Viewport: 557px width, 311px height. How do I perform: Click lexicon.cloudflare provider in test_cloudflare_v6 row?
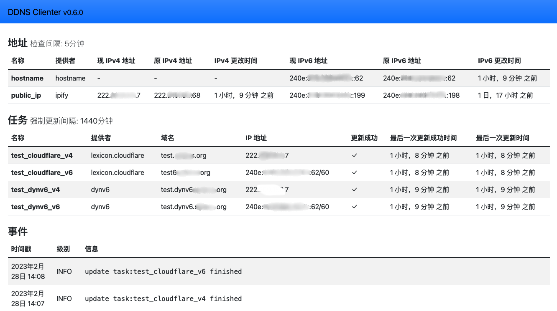[118, 172]
